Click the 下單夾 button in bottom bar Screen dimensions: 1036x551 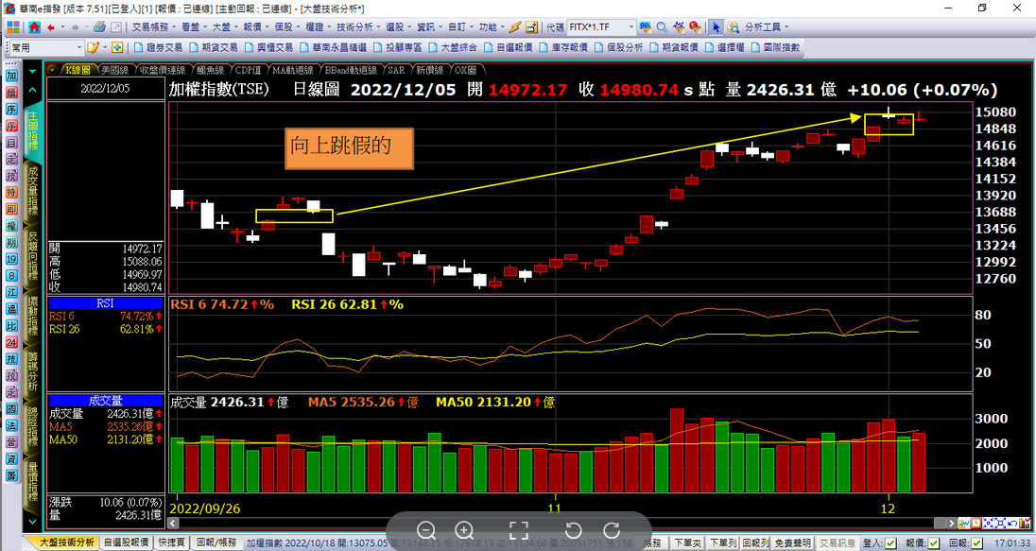pyautogui.click(x=687, y=543)
